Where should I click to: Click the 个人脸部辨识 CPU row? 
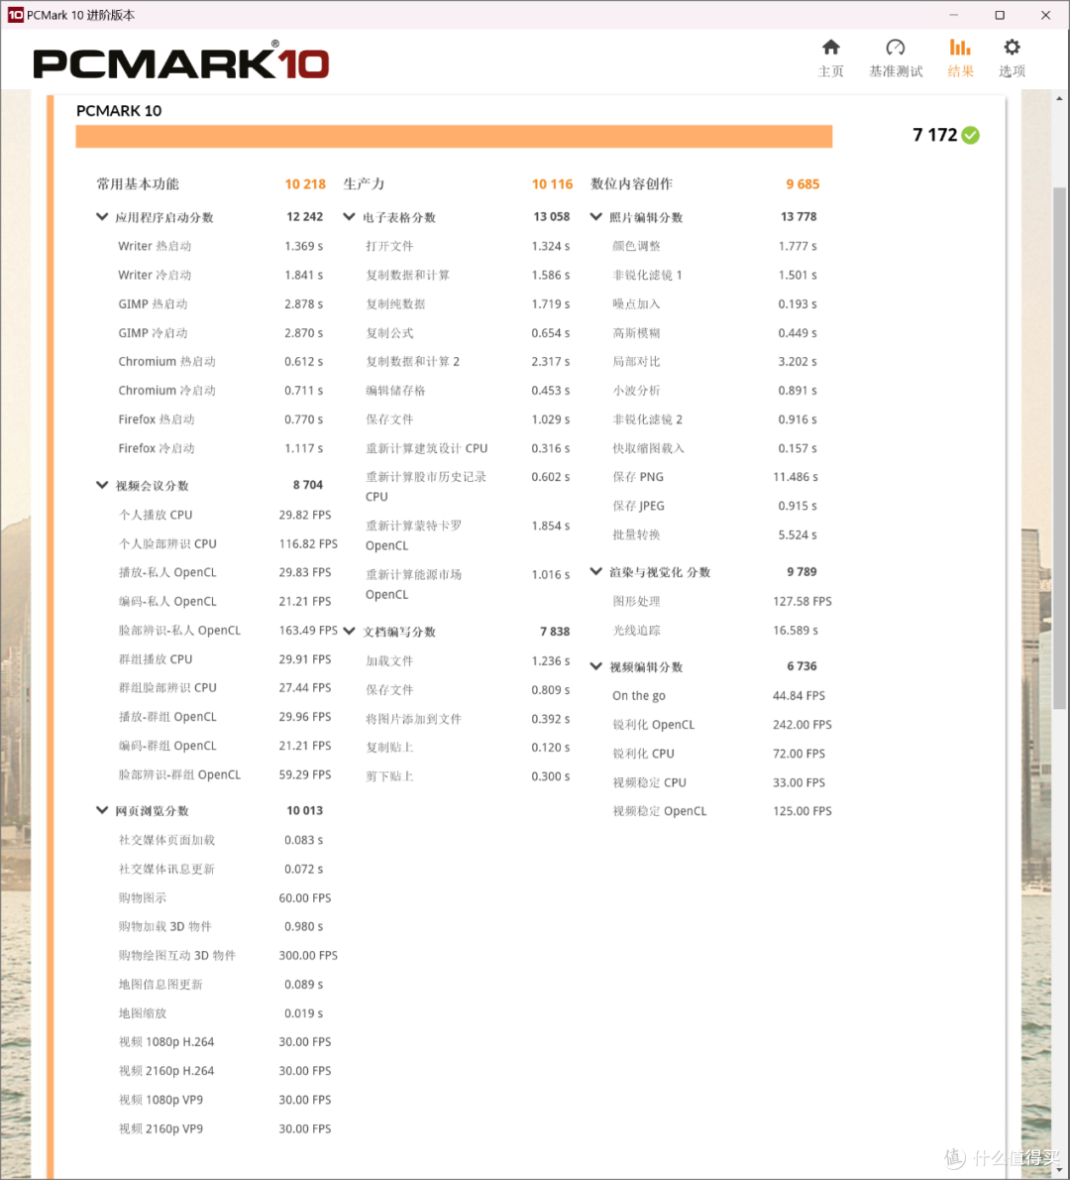(x=228, y=543)
